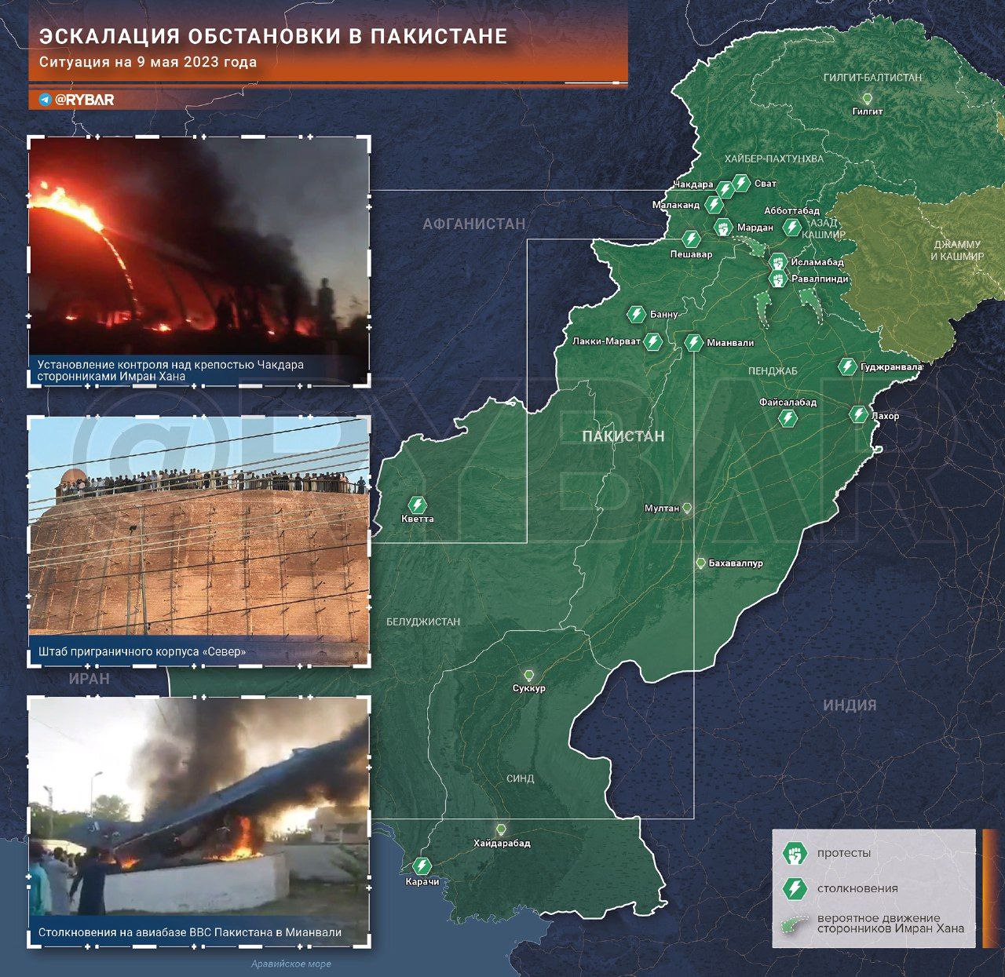Select the city pin at Multan
1005x977 pixels.
pyautogui.click(x=687, y=509)
